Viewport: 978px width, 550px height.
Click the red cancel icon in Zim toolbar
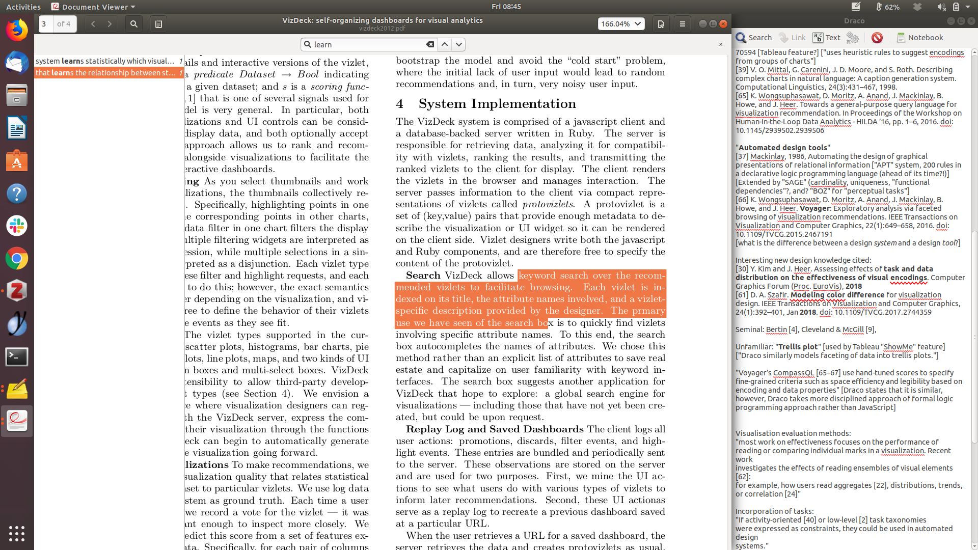click(x=877, y=37)
